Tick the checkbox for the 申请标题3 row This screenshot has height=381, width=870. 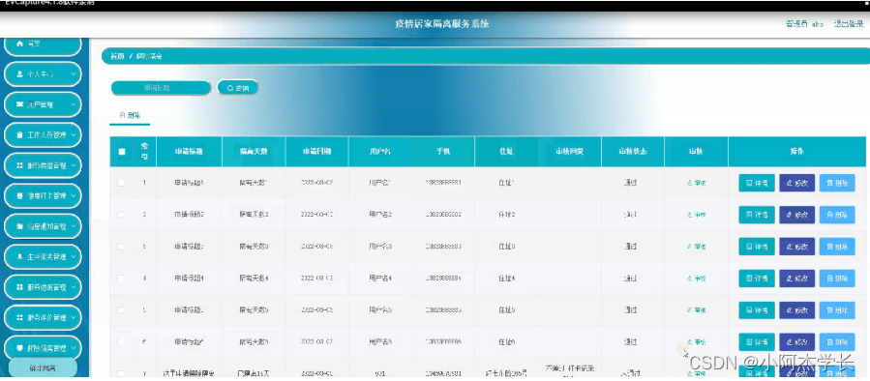point(121,247)
